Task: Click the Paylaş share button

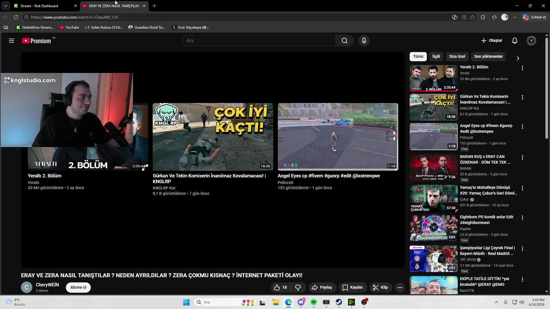Action: click(322, 288)
